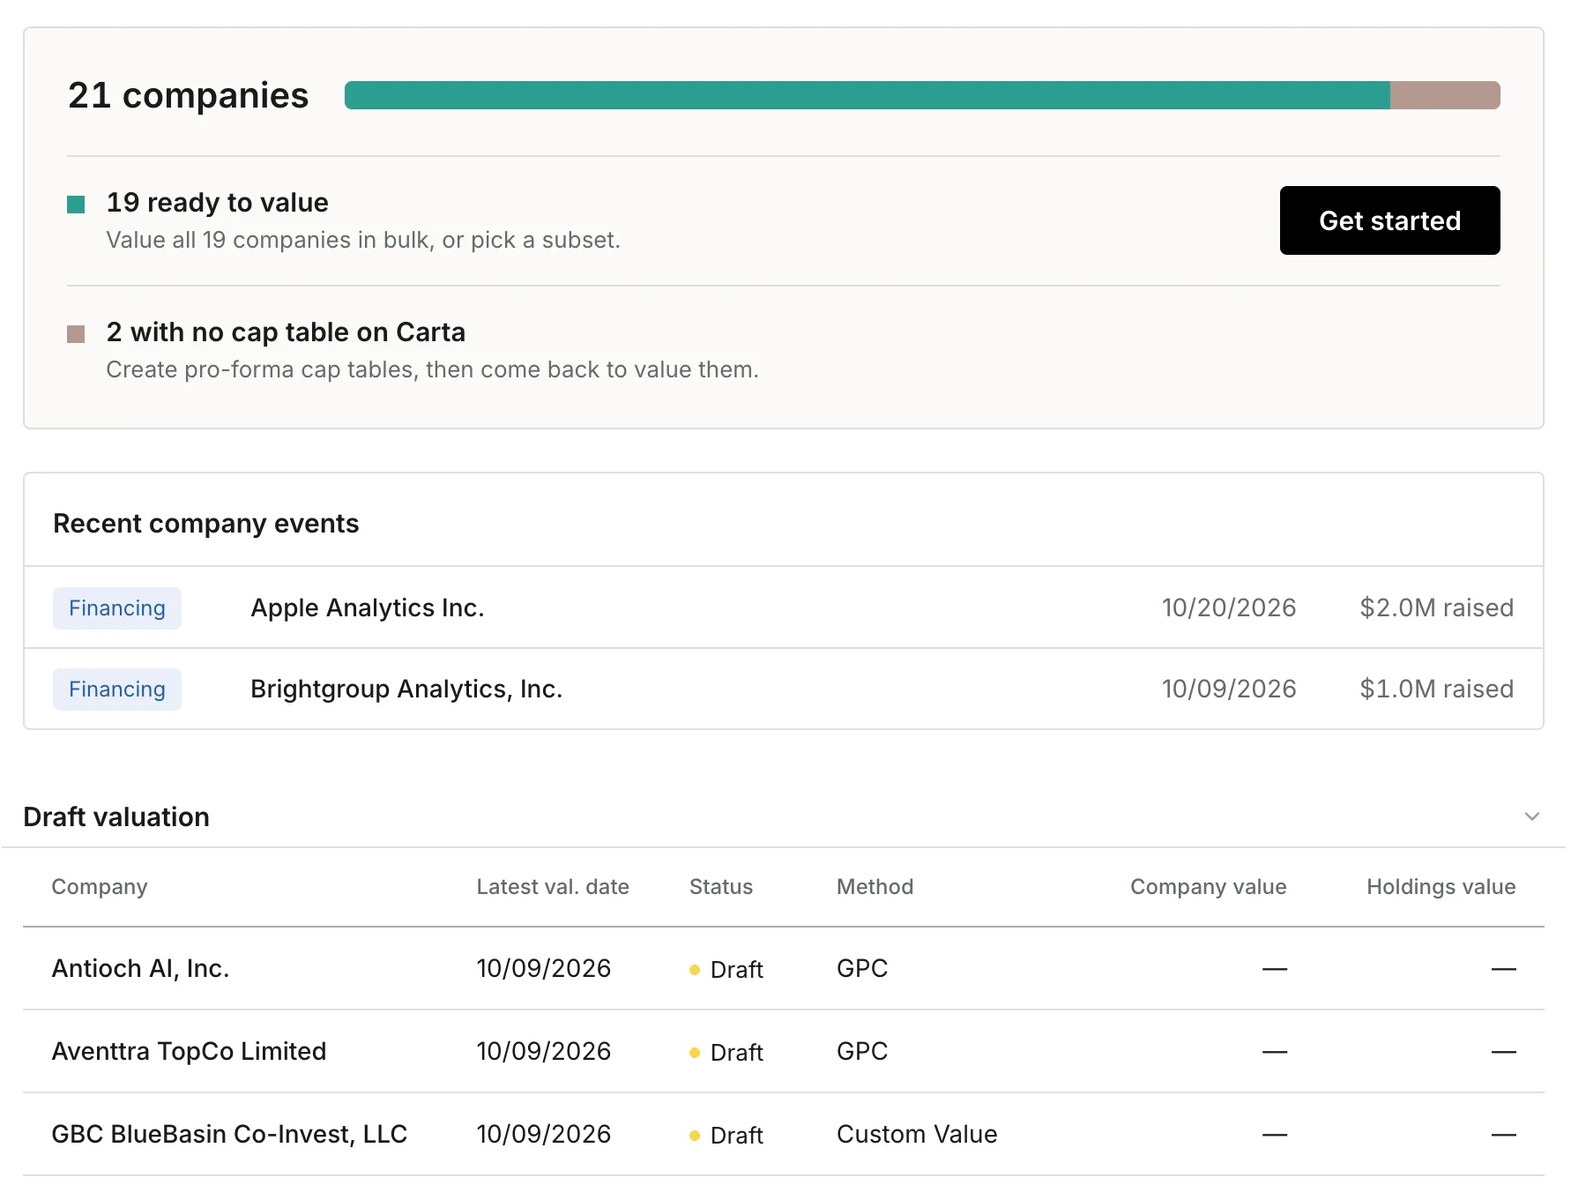Click the latest val. date for Antioch AI, Inc.
The height and width of the screenshot is (1185, 1571).
tap(544, 968)
